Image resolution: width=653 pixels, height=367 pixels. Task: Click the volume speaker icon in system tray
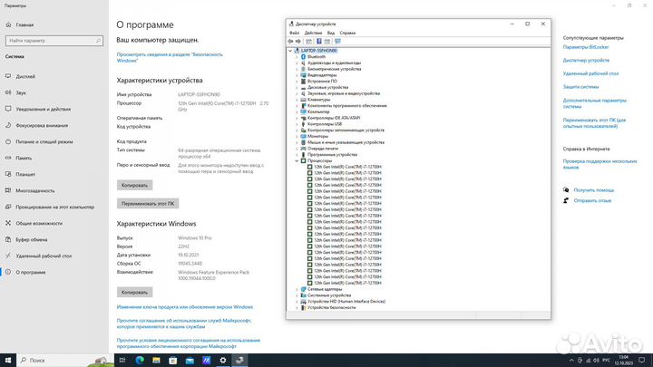[596, 361]
